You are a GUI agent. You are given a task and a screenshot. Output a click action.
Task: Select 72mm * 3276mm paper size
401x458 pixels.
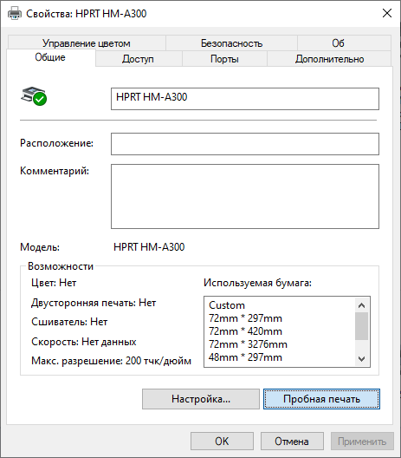coord(248,344)
